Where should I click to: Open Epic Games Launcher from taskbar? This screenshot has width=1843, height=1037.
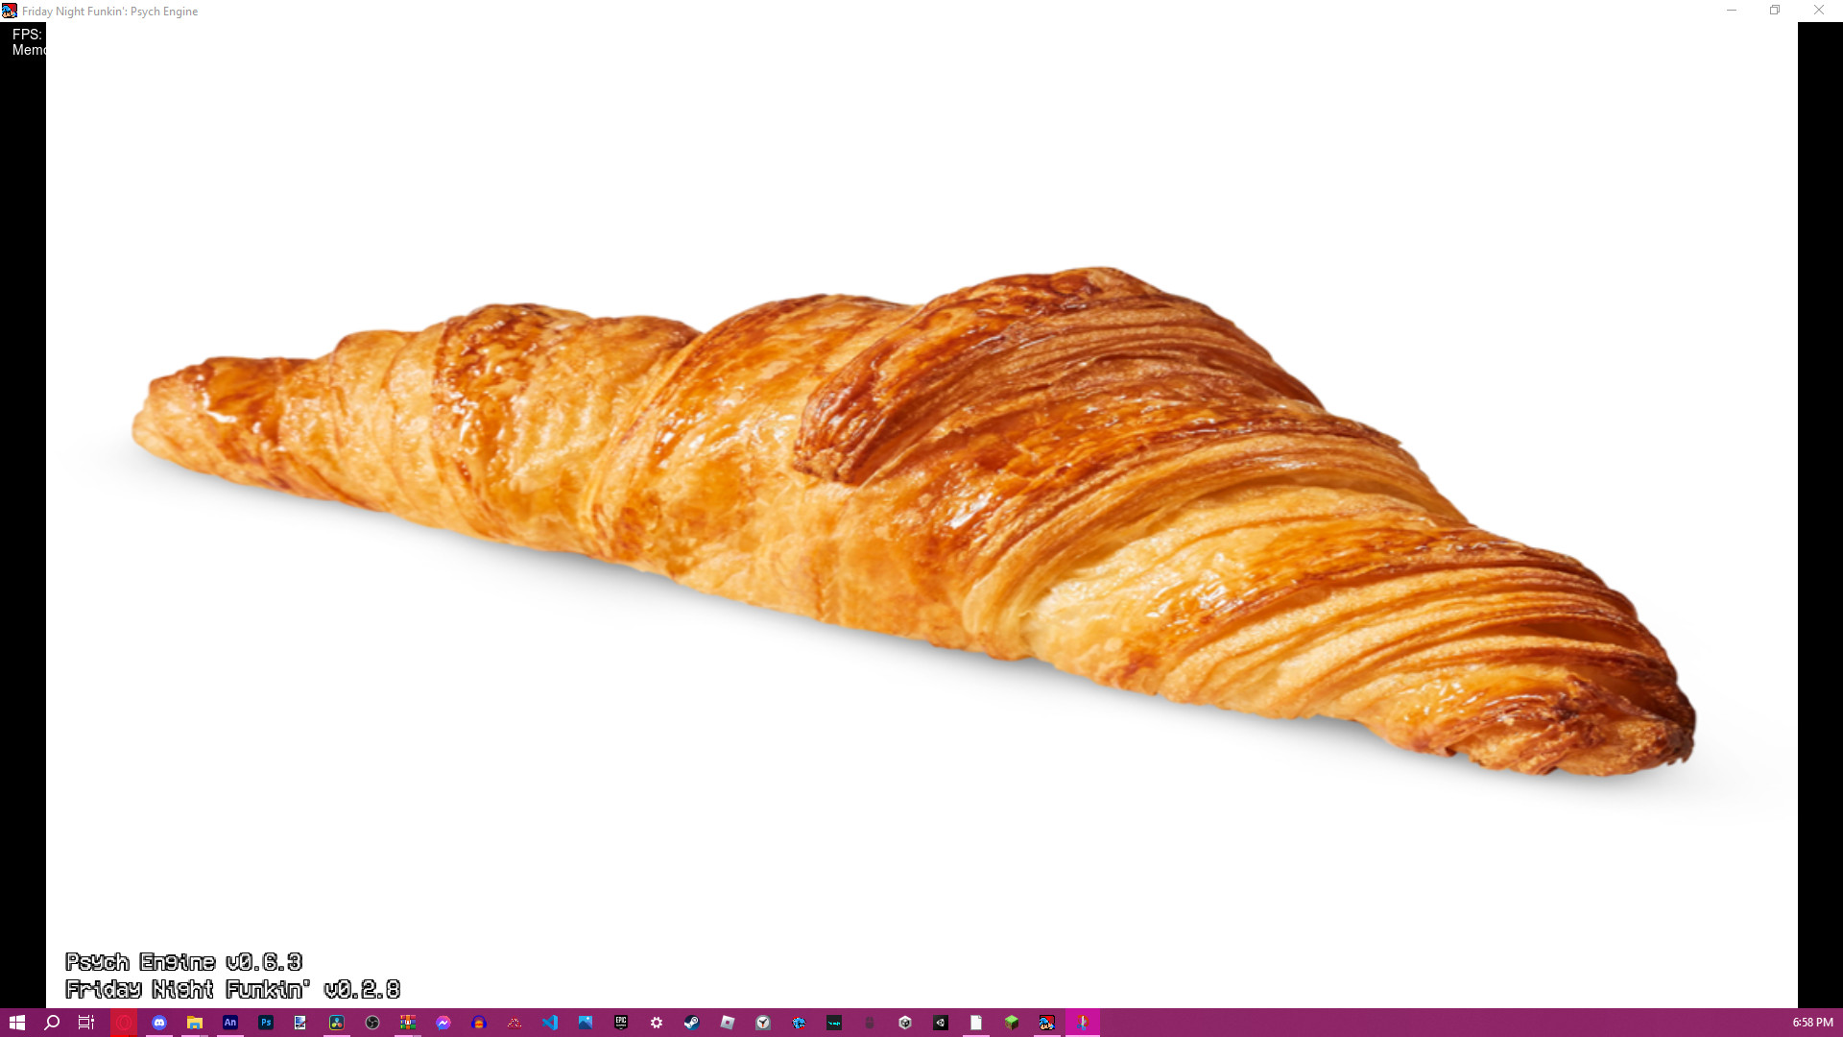point(621,1023)
